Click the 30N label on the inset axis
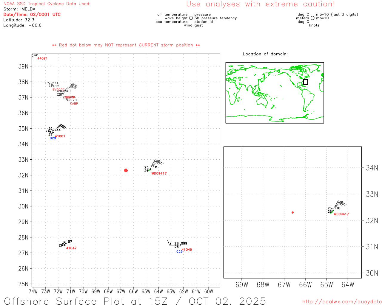 [x=372, y=273]
